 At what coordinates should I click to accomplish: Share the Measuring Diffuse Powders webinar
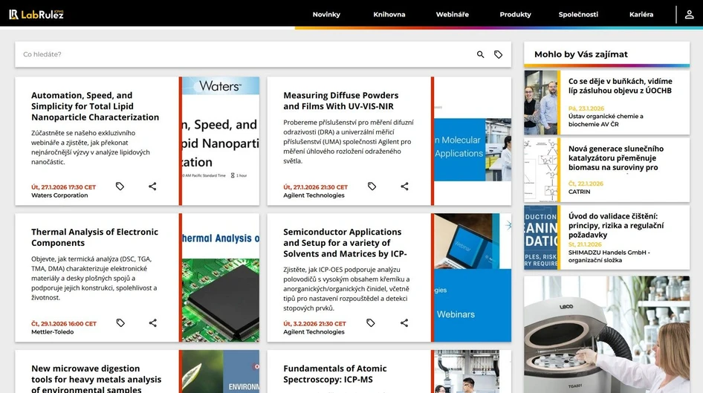click(x=404, y=186)
